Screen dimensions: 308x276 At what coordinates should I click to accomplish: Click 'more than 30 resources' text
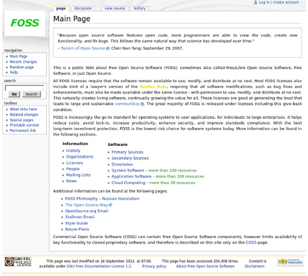click(x=172, y=183)
